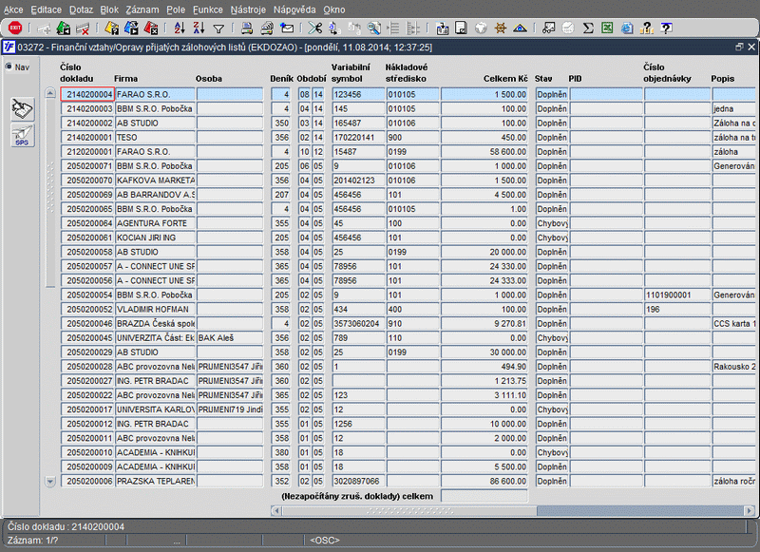Click the context help question mark icon
760x552 pixels.
pos(667,29)
